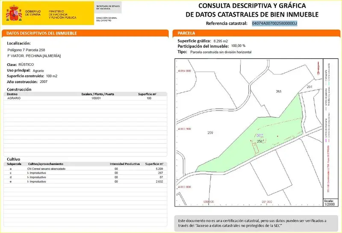Click surface value '2.632' for subparcel e
Image resolution: width=342 pixels, height=233 pixels.
pos(159,181)
